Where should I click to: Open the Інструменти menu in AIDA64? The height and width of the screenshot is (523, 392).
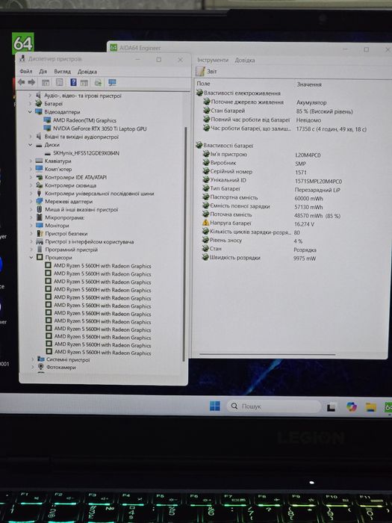pos(213,60)
